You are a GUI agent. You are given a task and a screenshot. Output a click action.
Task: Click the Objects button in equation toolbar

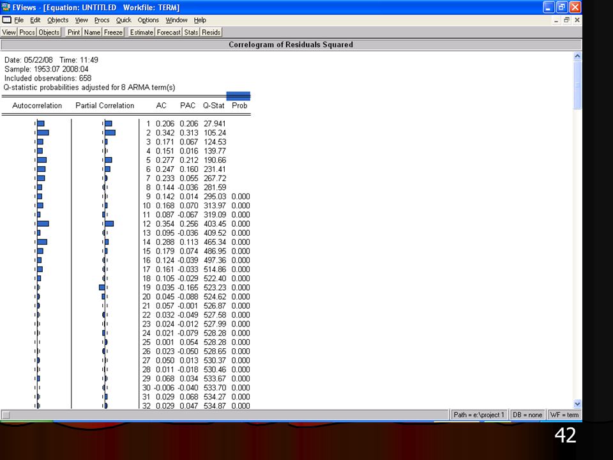tap(49, 32)
